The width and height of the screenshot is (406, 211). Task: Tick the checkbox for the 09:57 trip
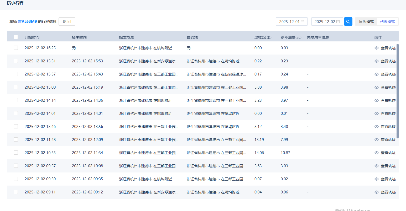point(16,166)
